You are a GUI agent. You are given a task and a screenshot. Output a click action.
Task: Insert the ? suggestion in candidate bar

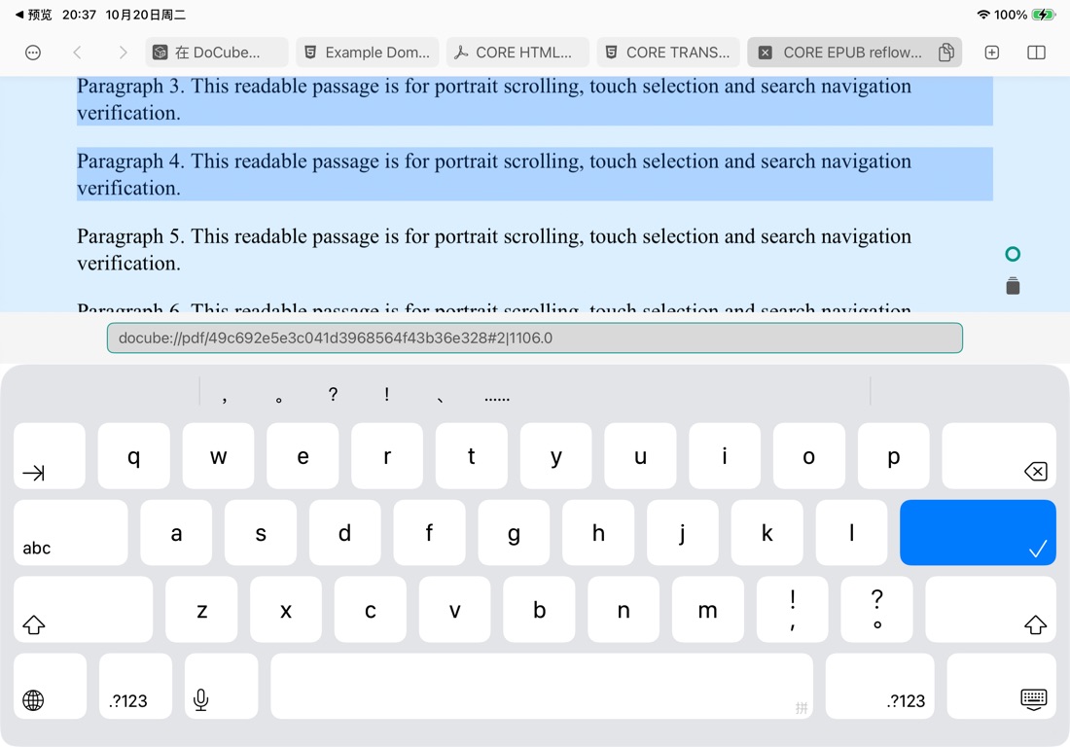coord(333,394)
